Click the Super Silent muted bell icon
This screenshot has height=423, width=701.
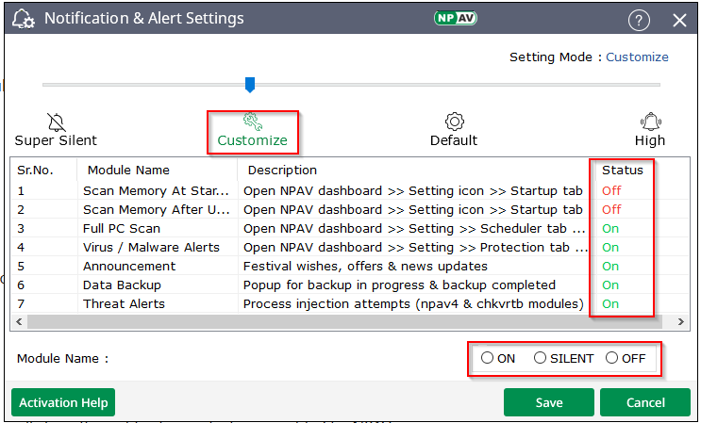56,122
